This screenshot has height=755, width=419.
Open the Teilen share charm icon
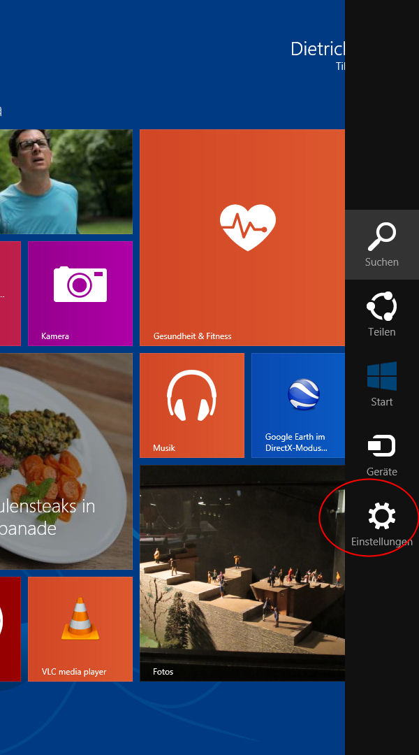click(x=382, y=307)
